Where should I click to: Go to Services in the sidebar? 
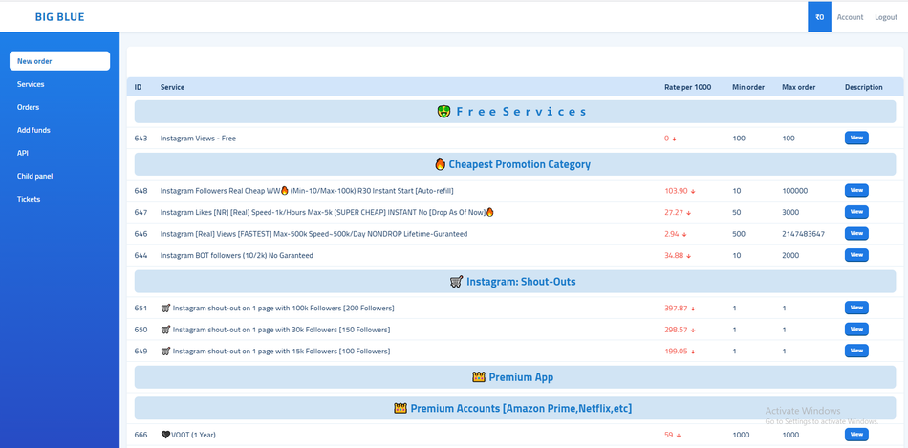[31, 84]
